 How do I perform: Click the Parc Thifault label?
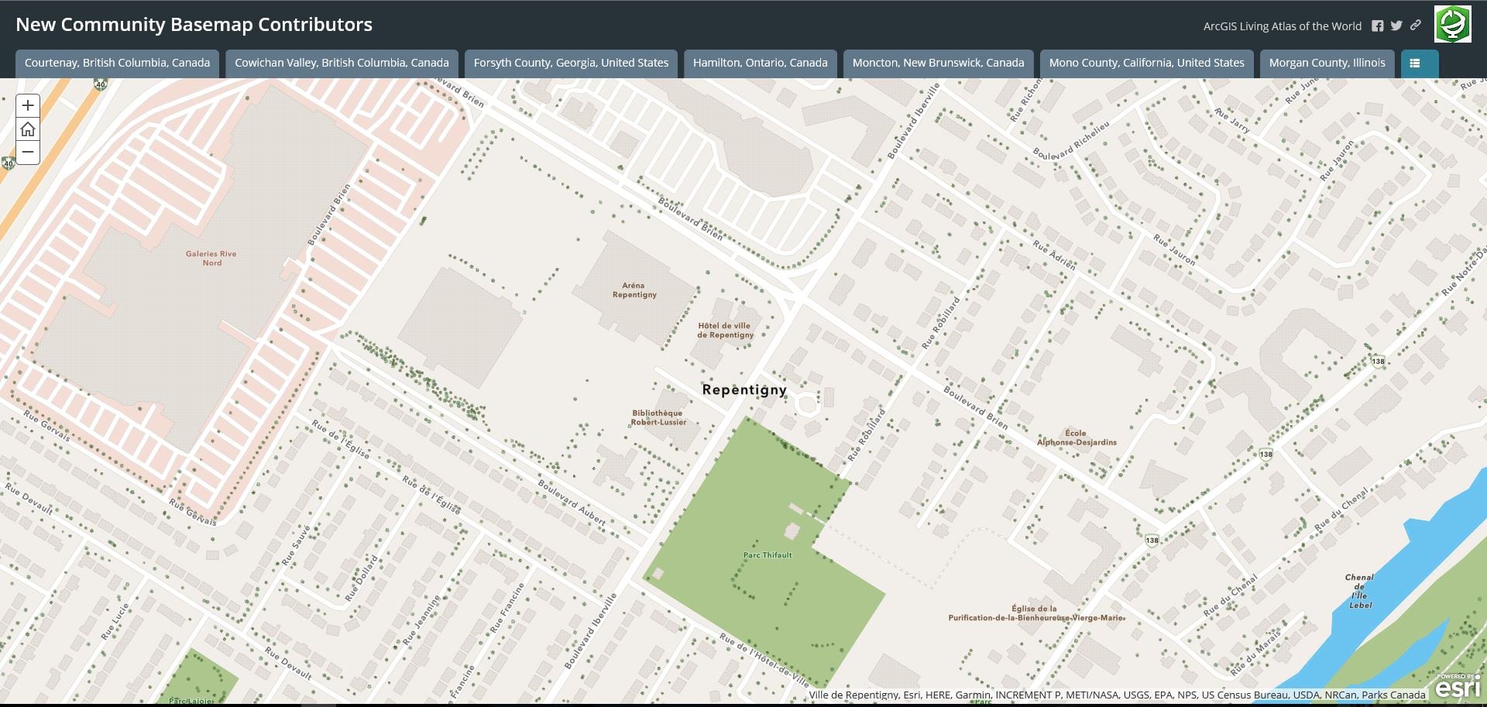click(x=768, y=554)
